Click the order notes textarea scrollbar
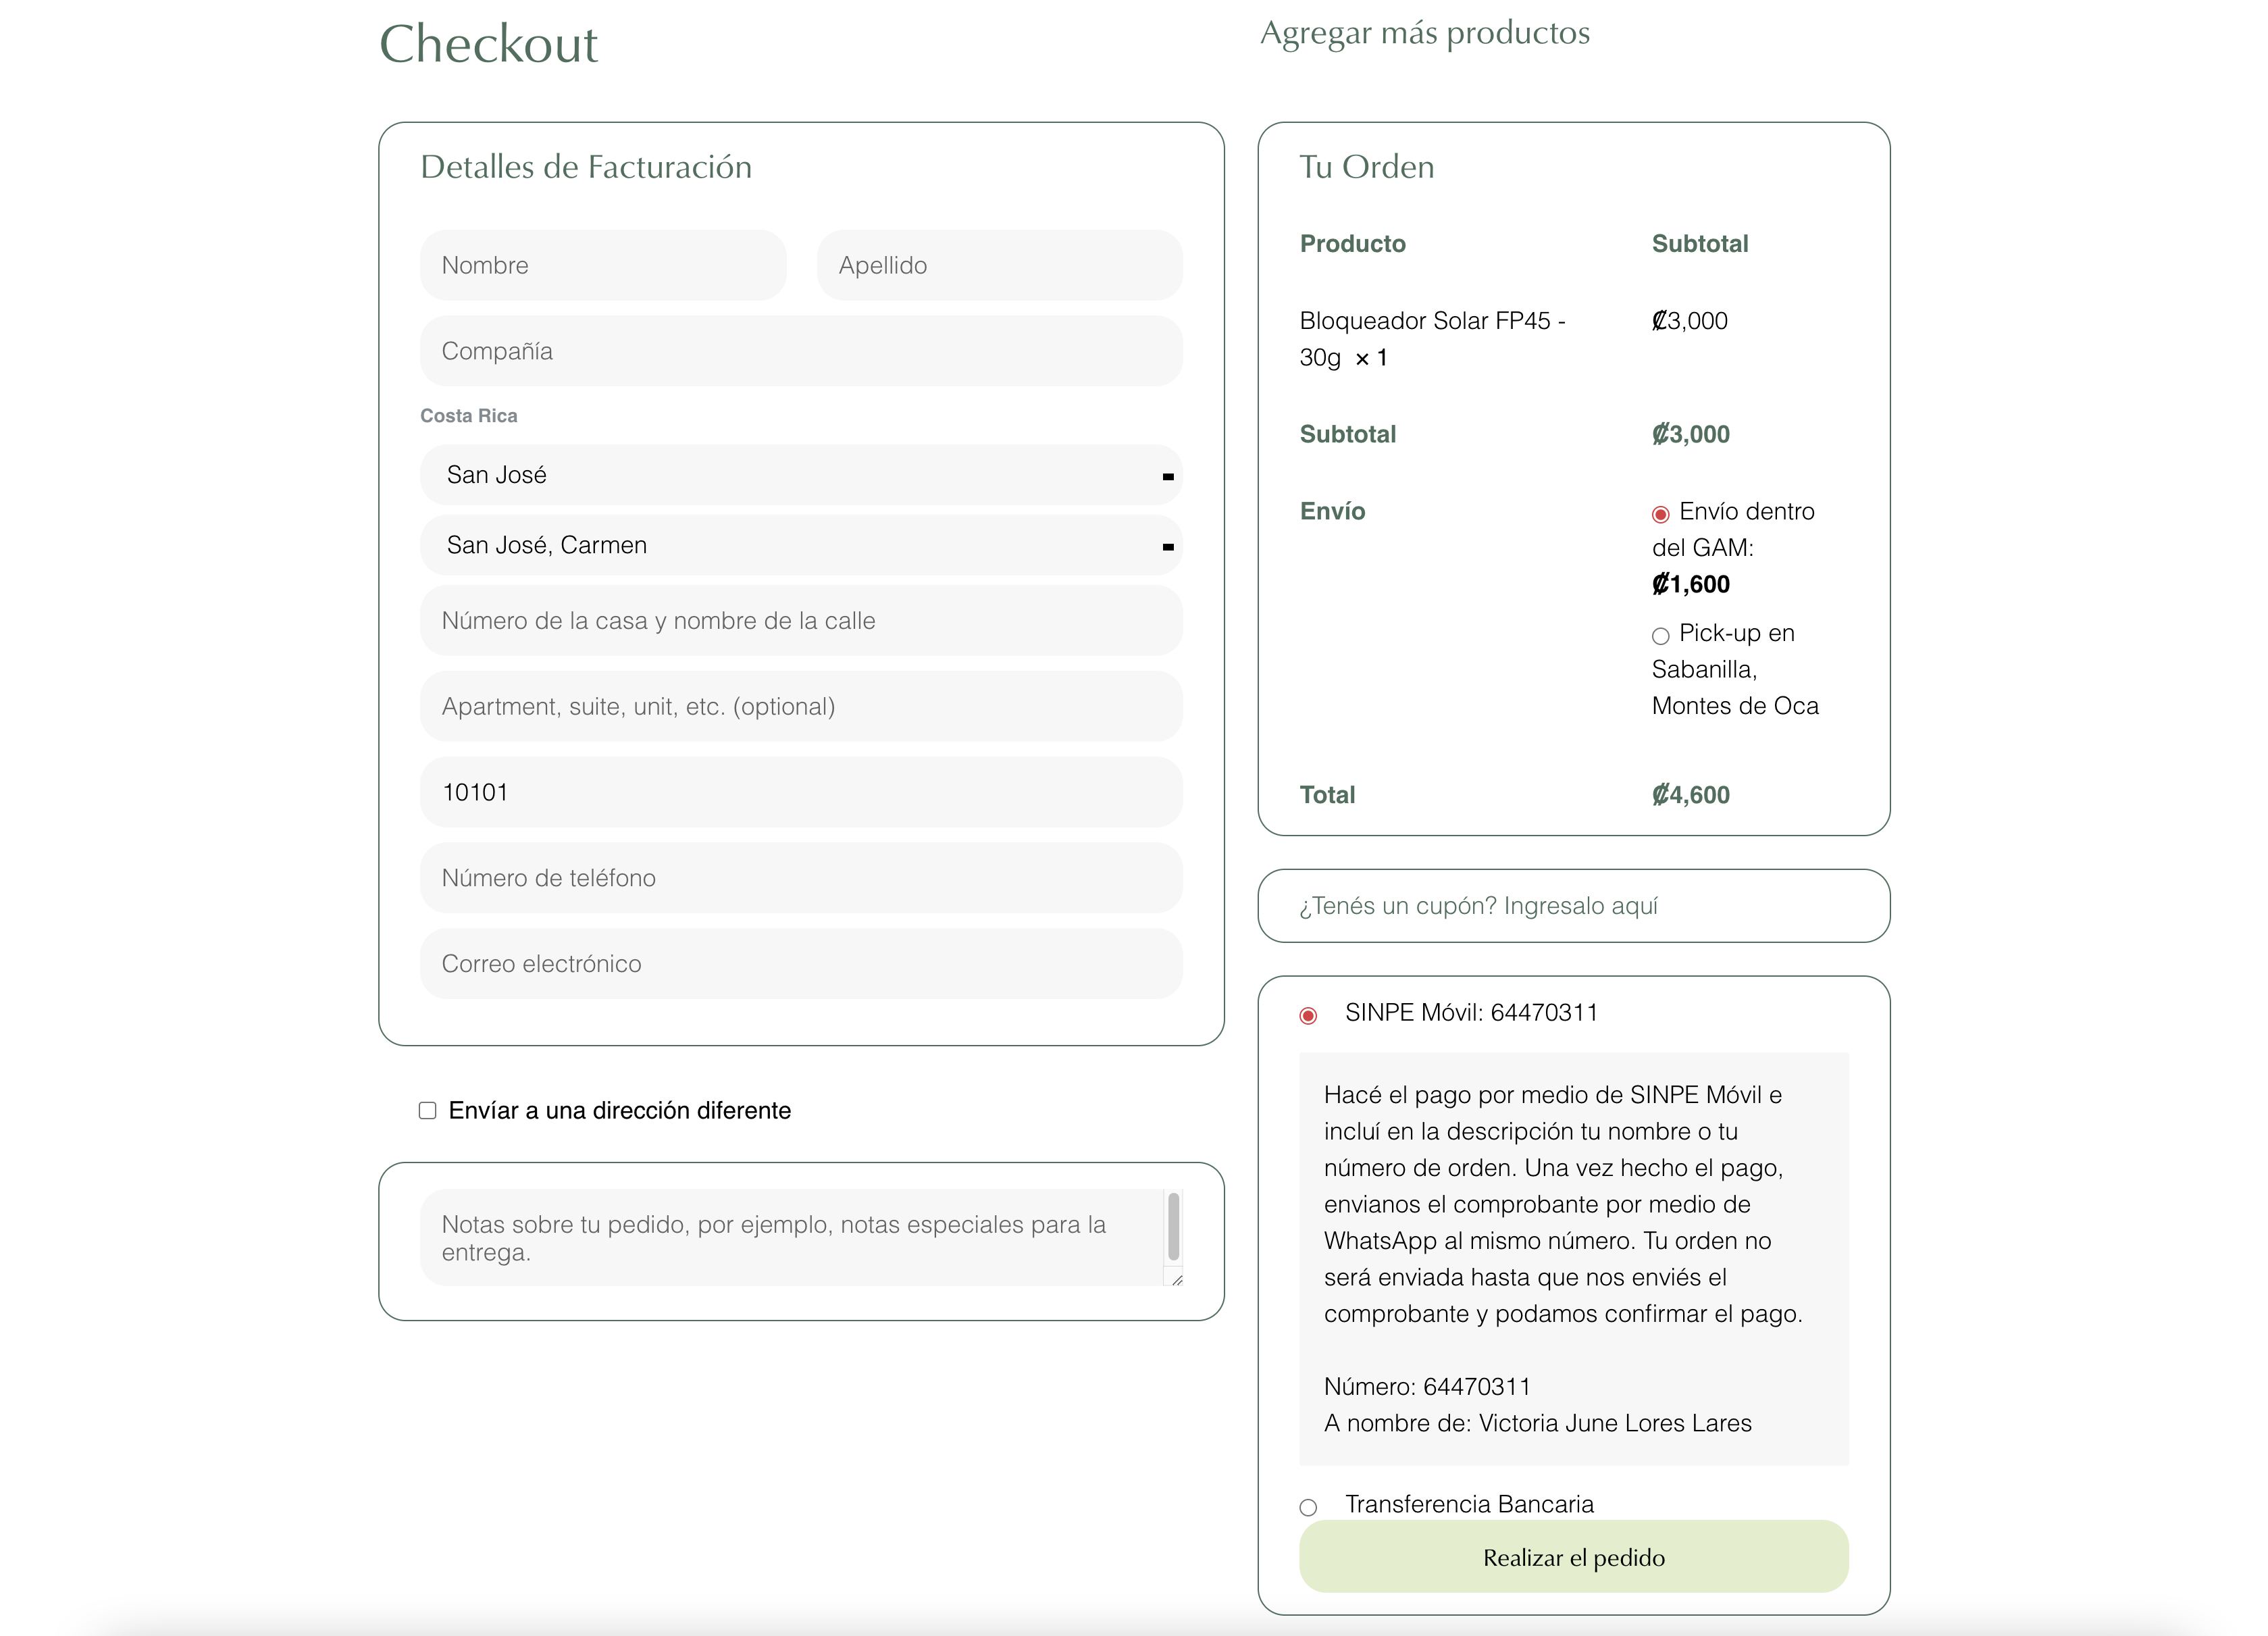Screen dimensions: 2268x1636 [1173, 1227]
